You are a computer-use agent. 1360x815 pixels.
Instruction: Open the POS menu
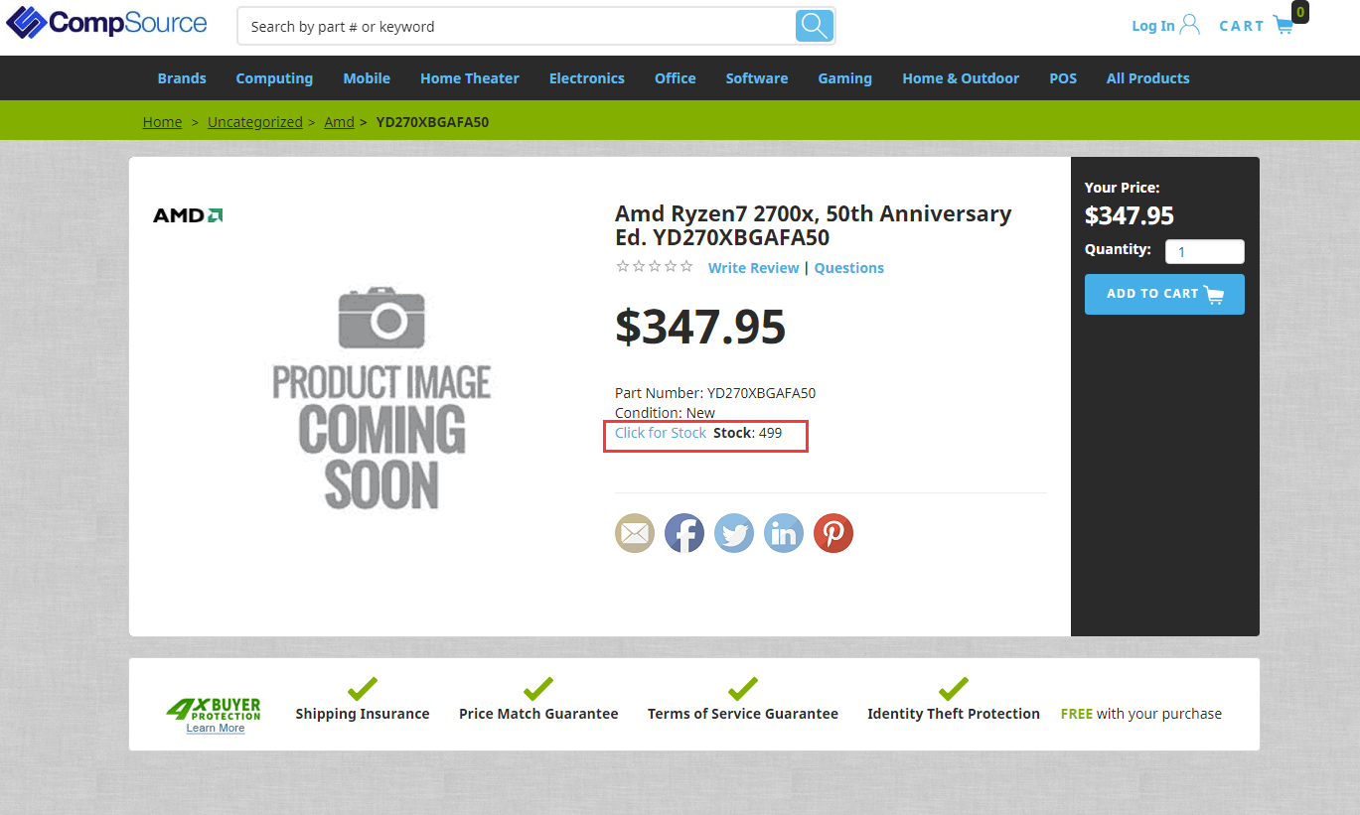tap(1063, 78)
